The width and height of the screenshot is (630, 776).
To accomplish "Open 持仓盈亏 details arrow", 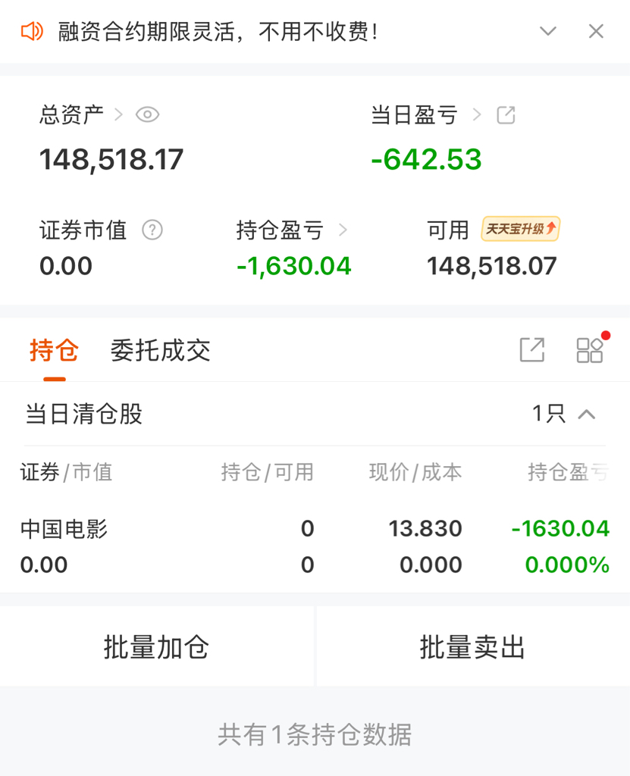I will coord(343,230).
